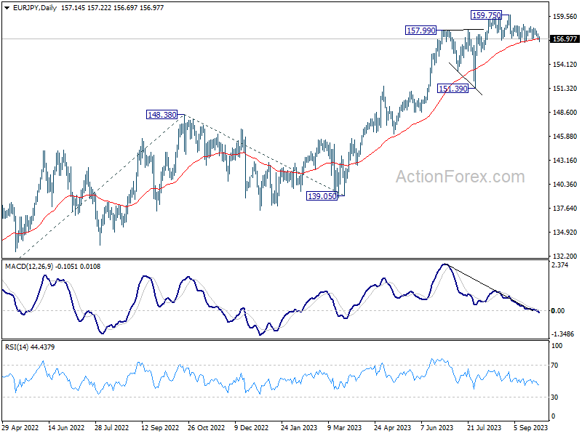
Task: Click the 151.390 low price label
Action: click(453, 89)
